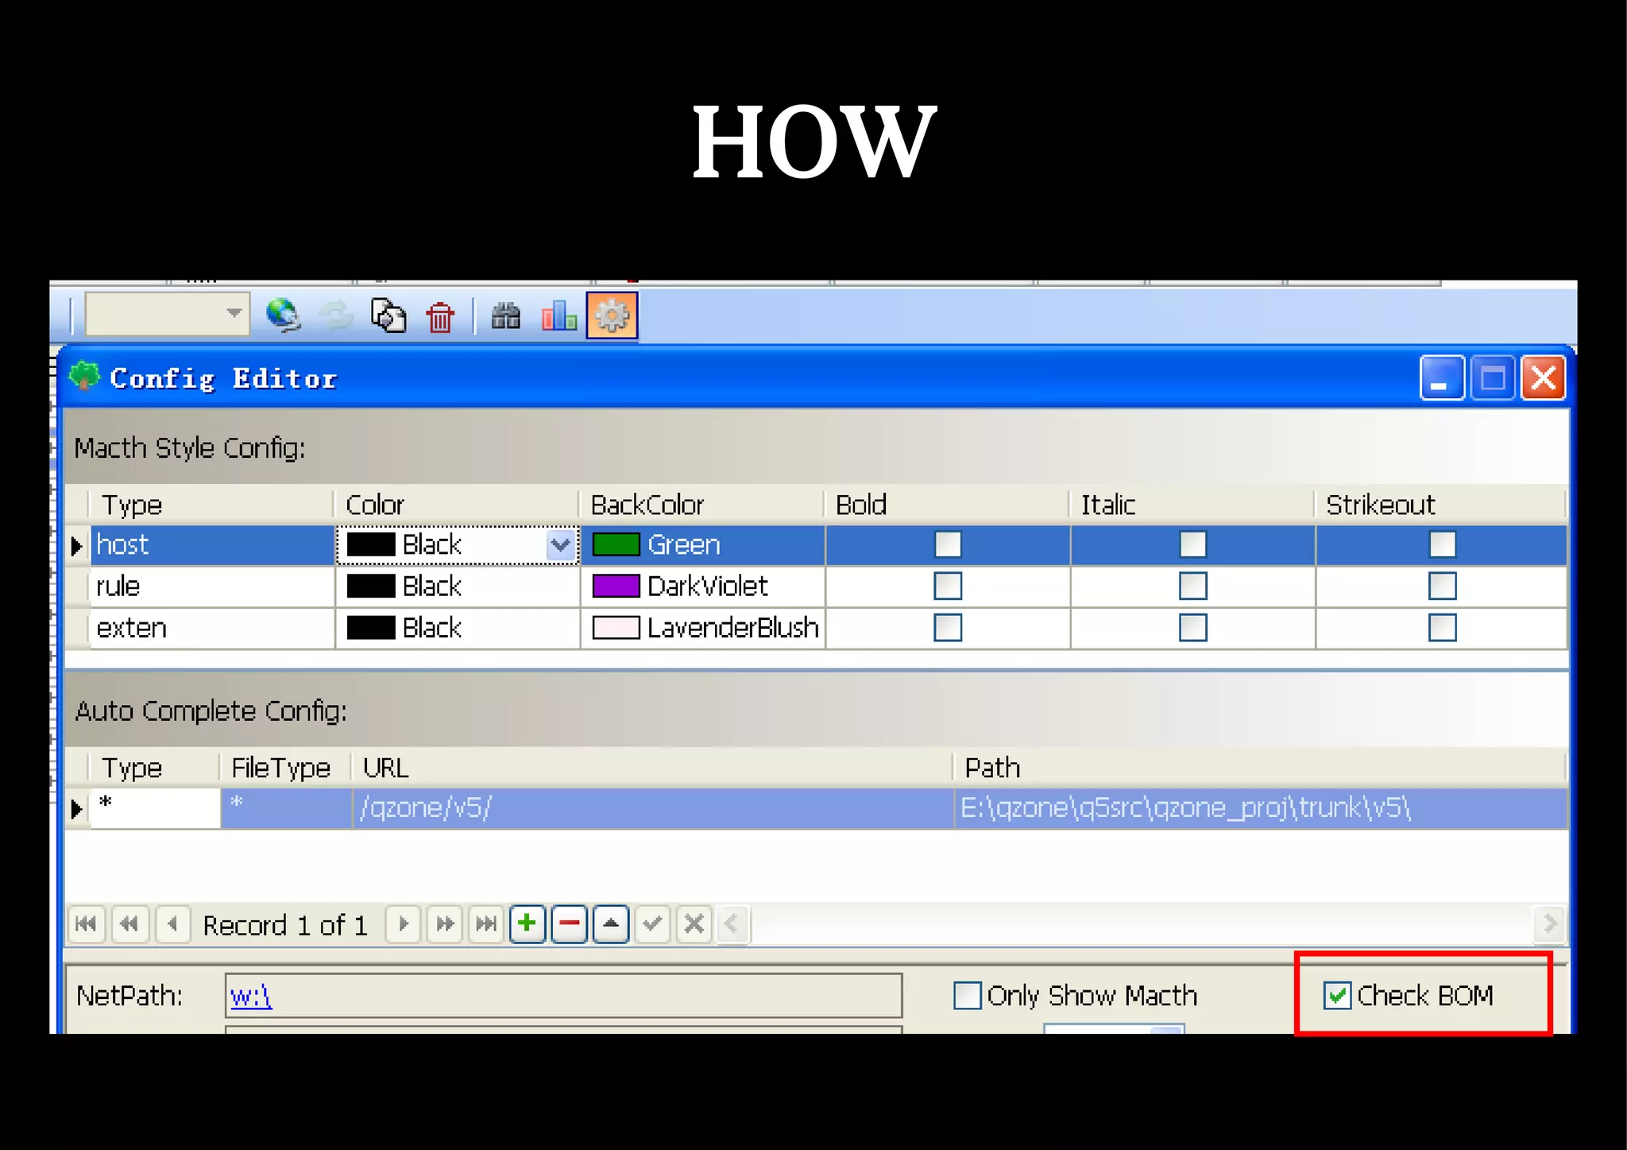Select the DarkViolet back color swatch
The image size is (1627, 1150).
click(x=616, y=587)
